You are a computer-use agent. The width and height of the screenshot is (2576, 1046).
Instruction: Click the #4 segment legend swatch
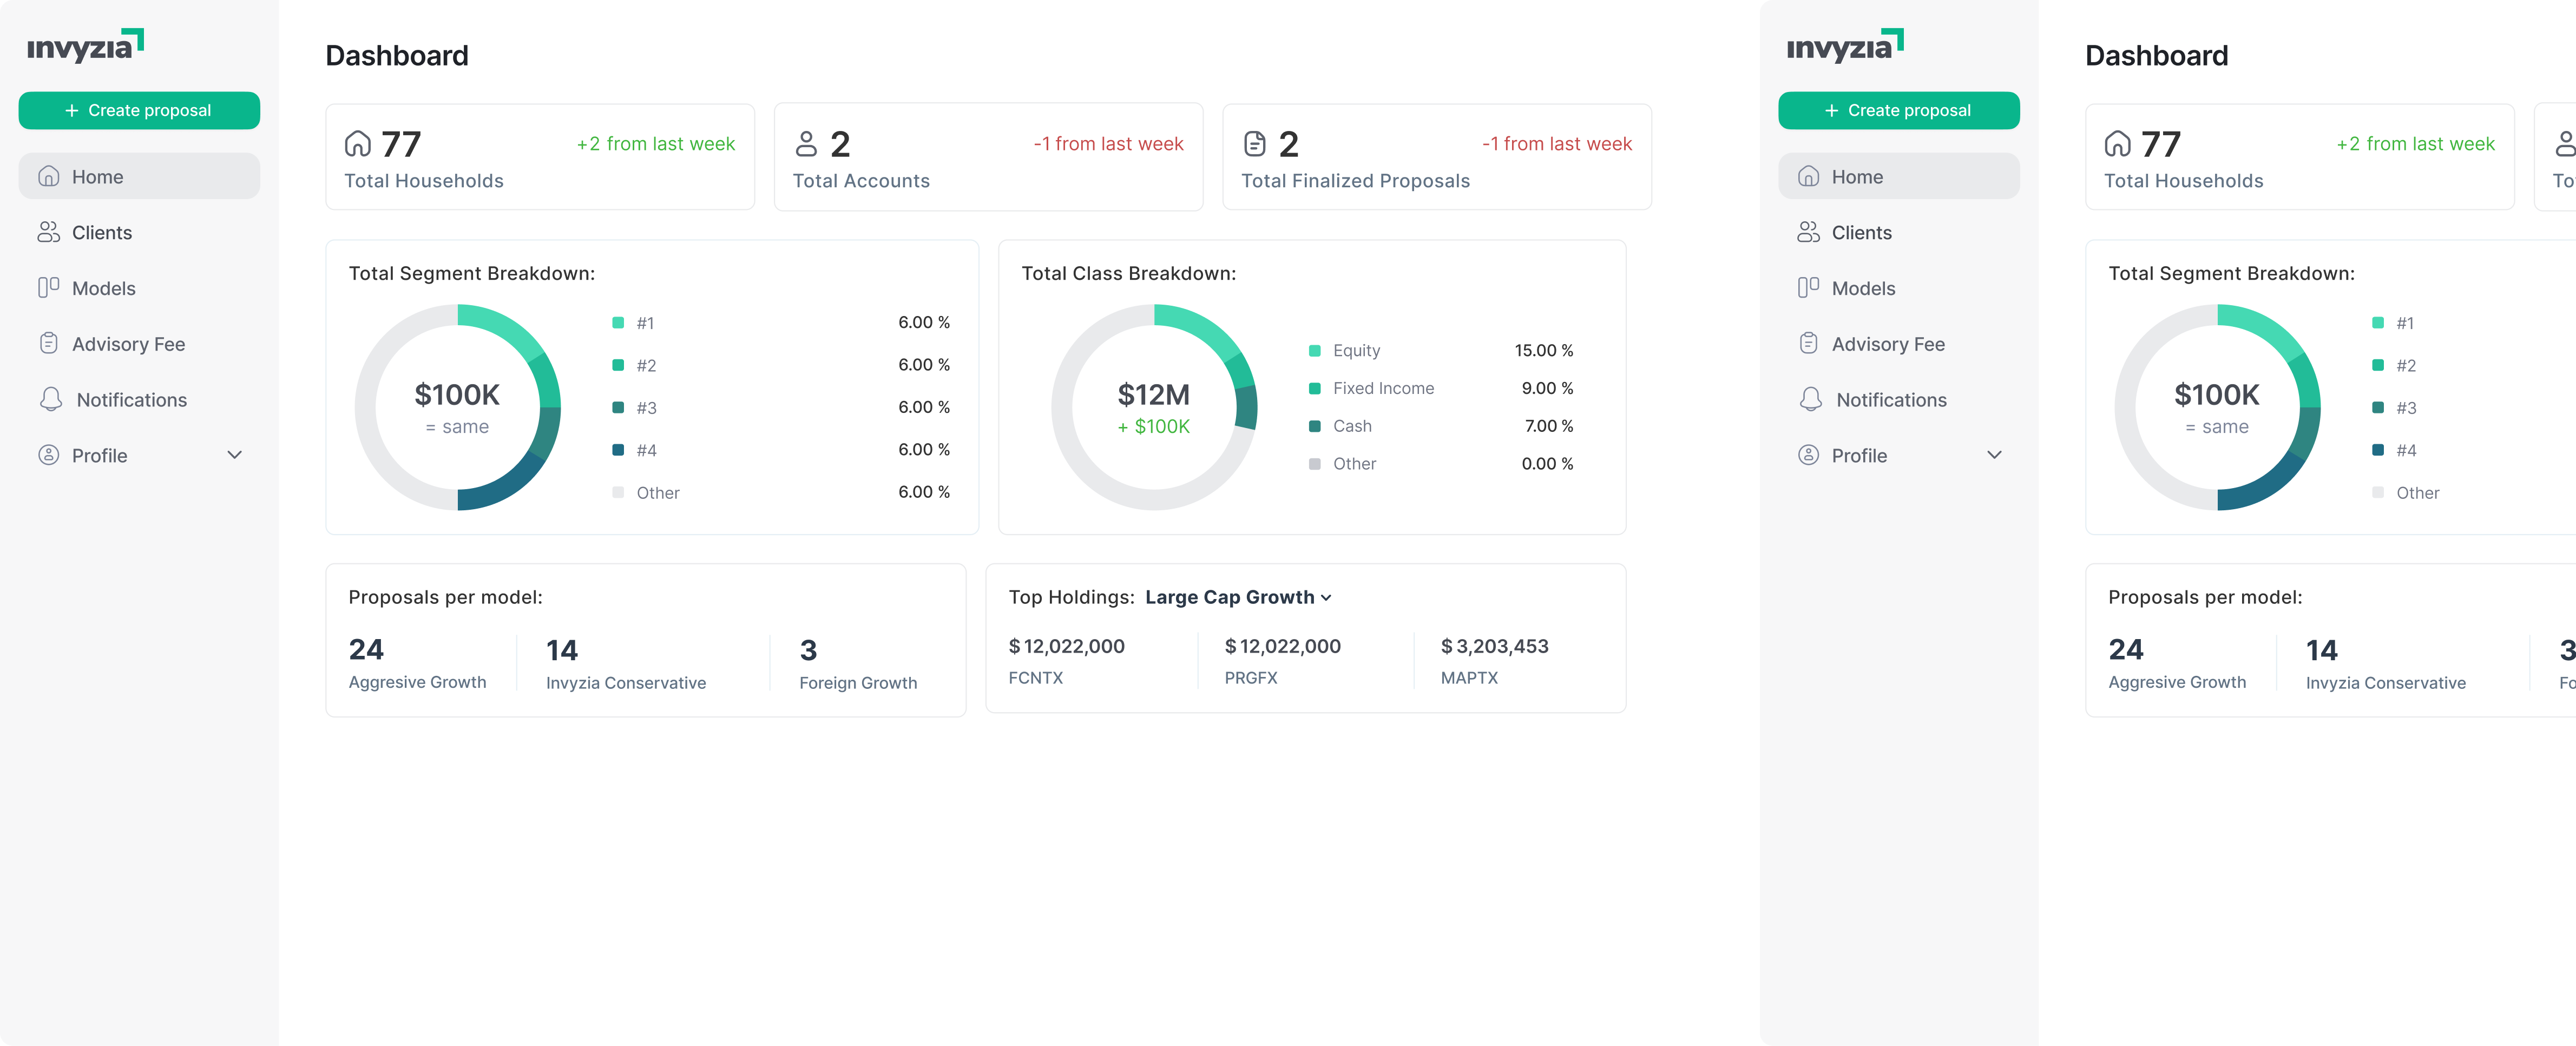click(618, 450)
